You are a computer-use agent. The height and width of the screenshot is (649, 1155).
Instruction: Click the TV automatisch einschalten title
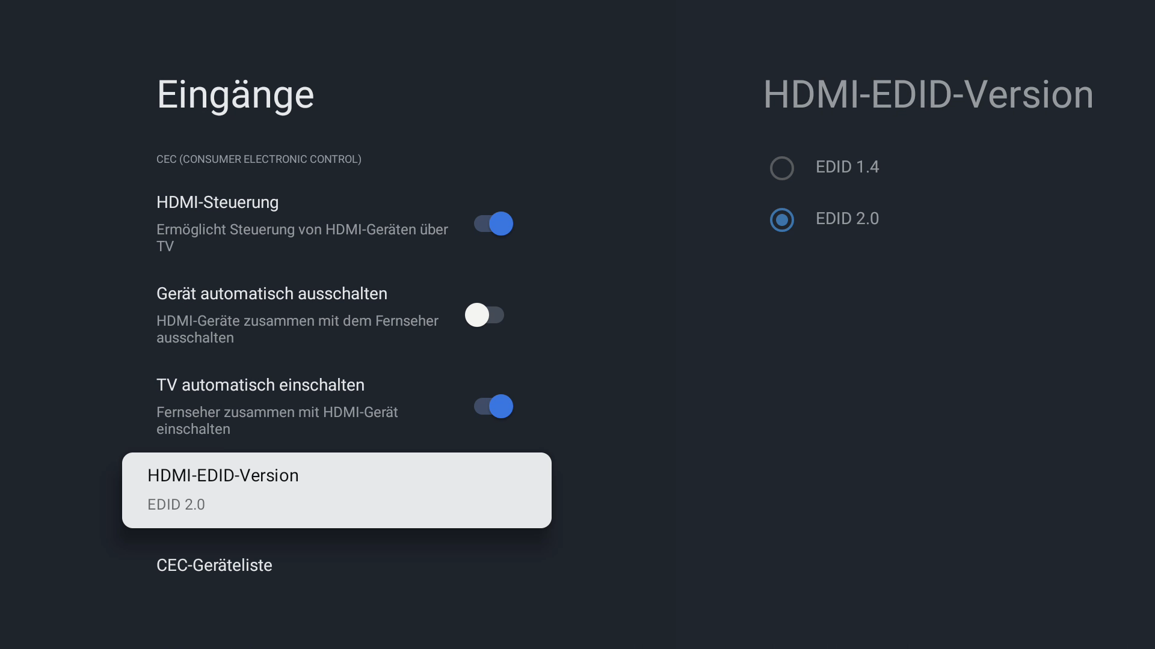click(260, 385)
